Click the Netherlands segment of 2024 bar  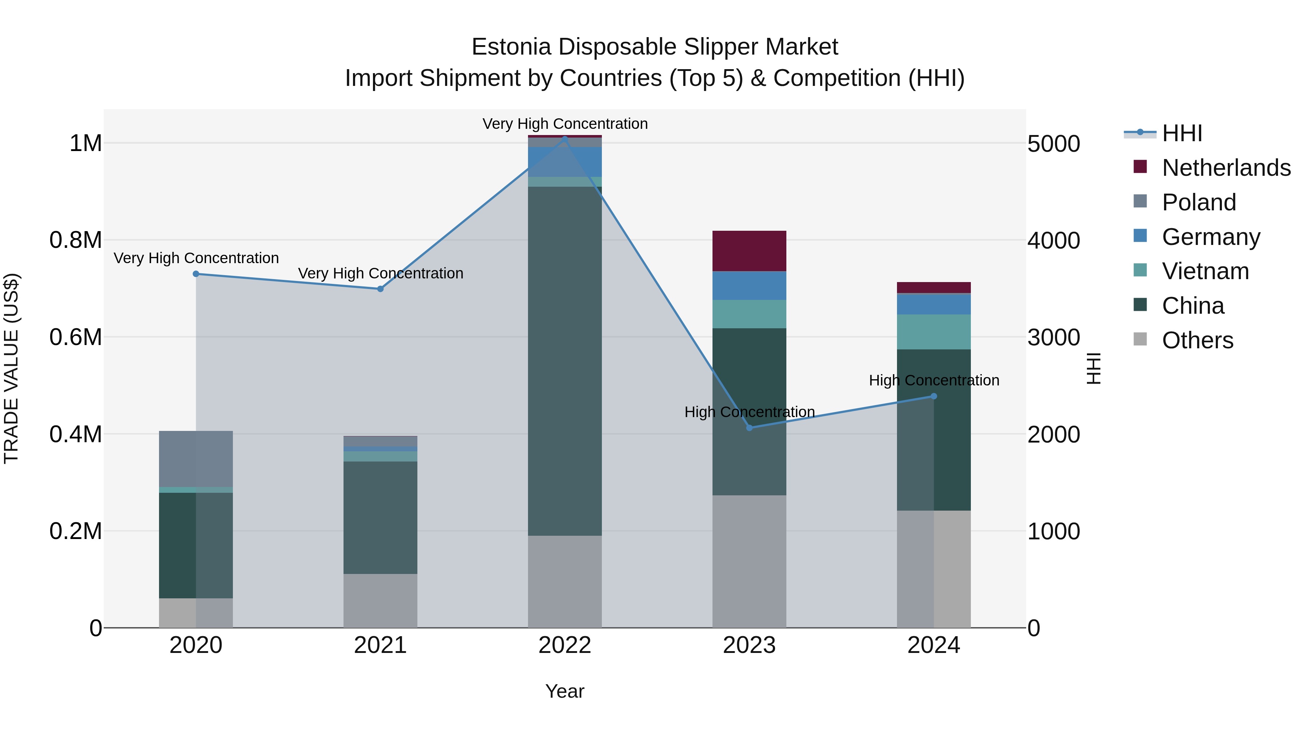click(934, 288)
